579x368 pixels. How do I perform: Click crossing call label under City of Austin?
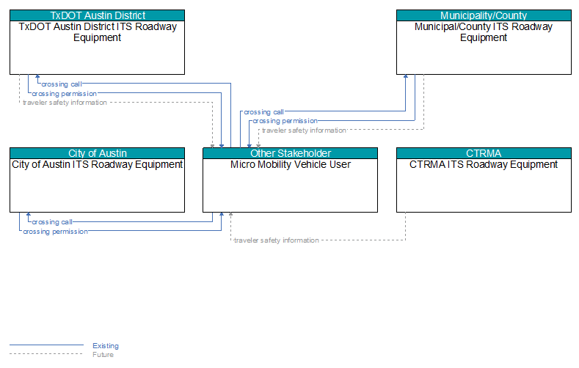coord(52,222)
